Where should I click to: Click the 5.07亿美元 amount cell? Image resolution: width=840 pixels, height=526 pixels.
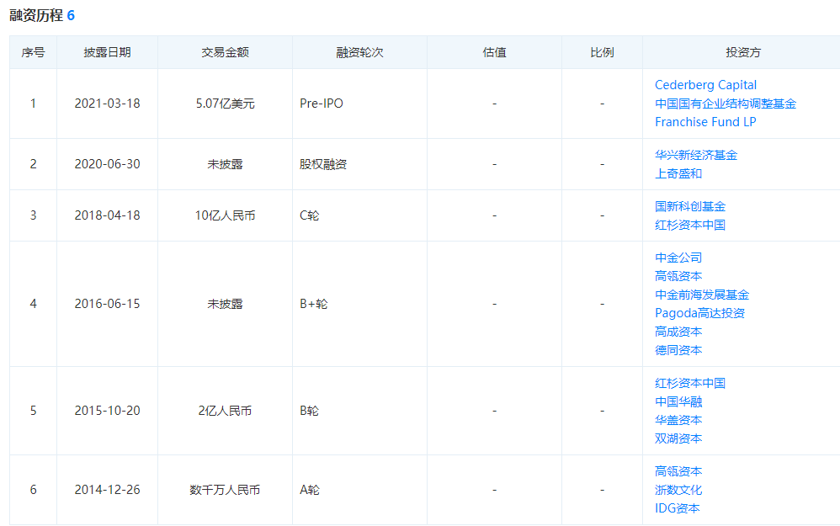[225, 104]
